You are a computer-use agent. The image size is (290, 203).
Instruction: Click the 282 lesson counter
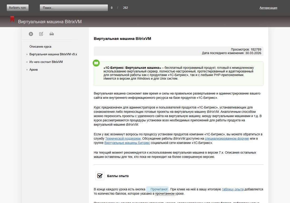[x=125, y=8]
